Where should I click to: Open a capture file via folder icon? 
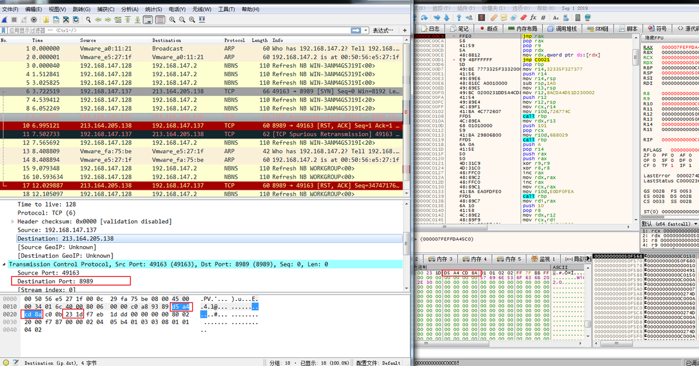[46, 19]
